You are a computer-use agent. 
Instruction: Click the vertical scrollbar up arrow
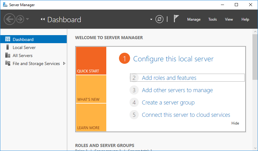pos(255,32)
